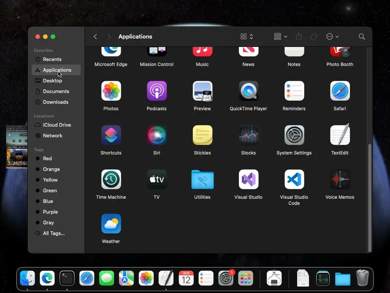Filter by the Green tag
The width and height of the screenshot is (390, 293).
click(56, 191)
